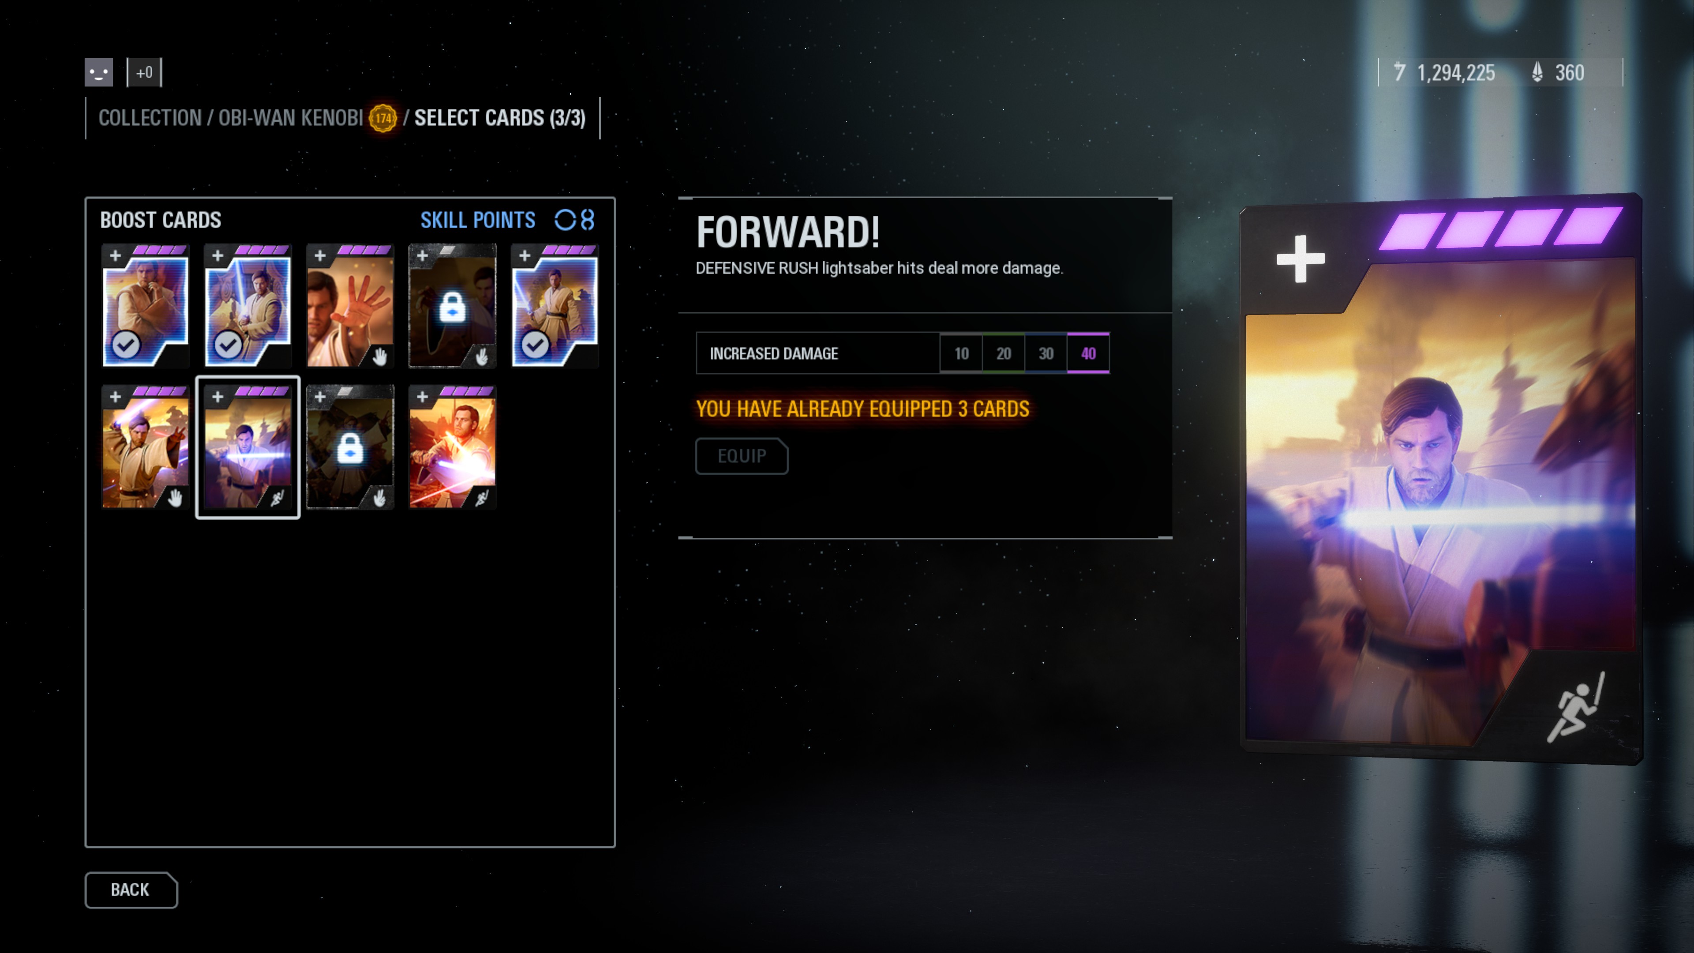1694x953 pixels.
Task: Select the +0 badge next to the profile
Action: 144,72
